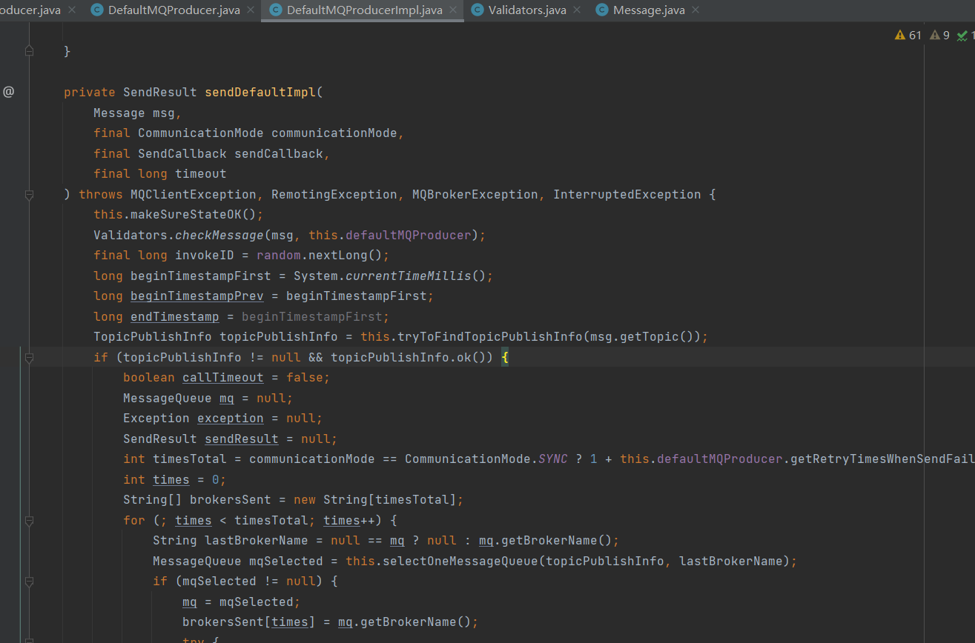Click the yellow warning icon showing 61
This screenshot has height=643, width=975.
tap(900, 35)
